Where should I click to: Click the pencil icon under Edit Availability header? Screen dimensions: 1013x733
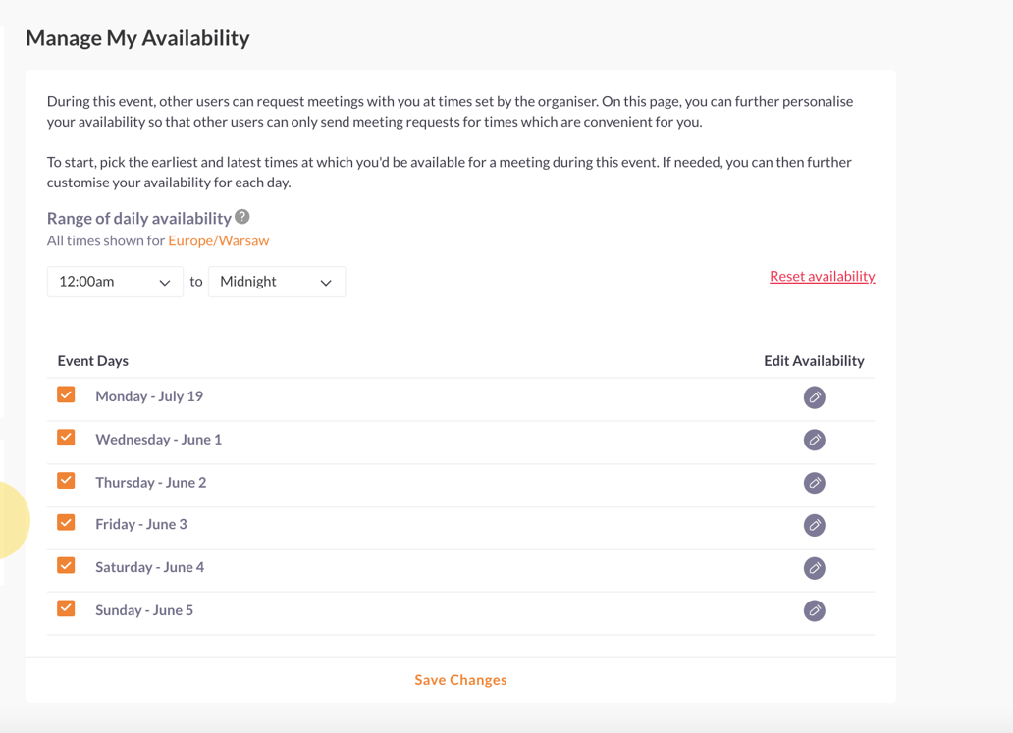click(x=814, y=396)
